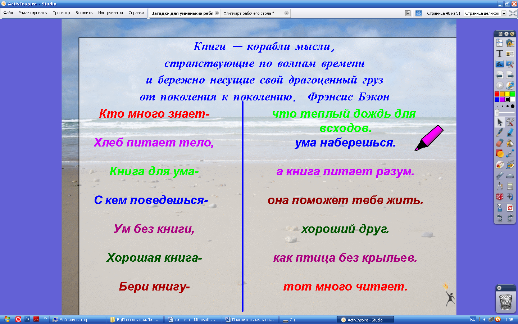Open the Пояснительная записка taskbar window
Screen dimensions: 518x324
tap(250, 320)
